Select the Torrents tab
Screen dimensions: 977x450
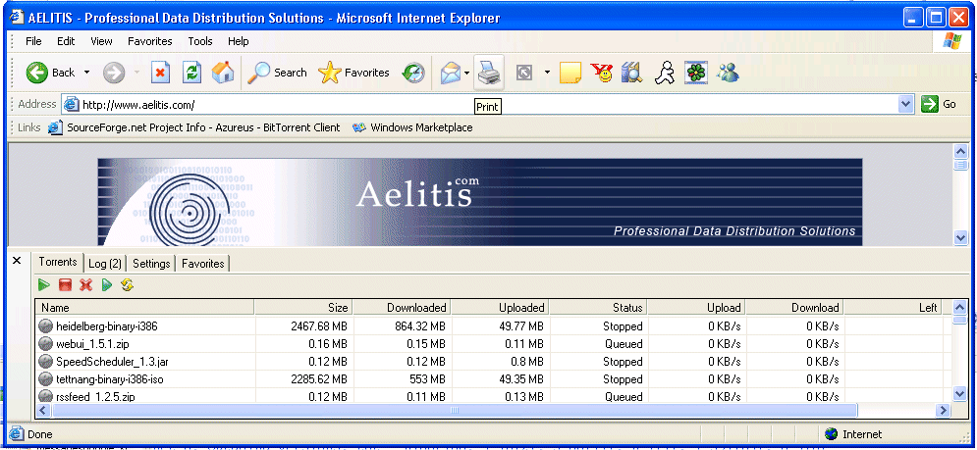pyautogui.click(x=58, y=262)
